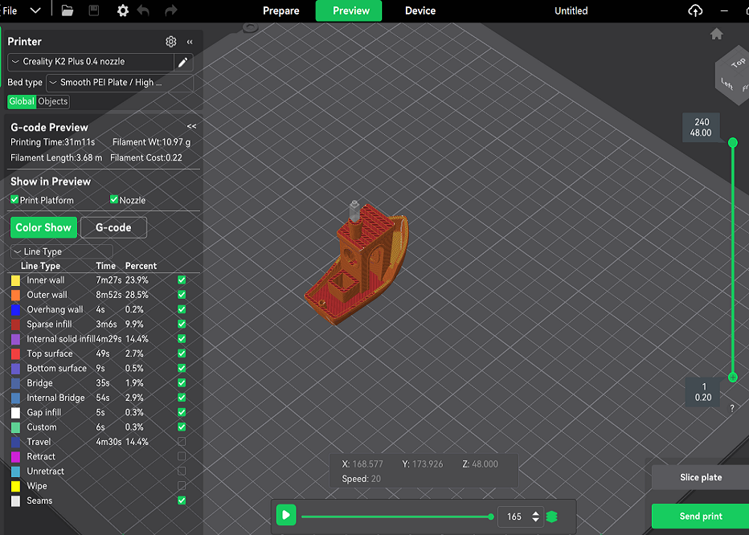Upload to cloud via cloud icon
This screenshot has height=535, width=749.
694,10
